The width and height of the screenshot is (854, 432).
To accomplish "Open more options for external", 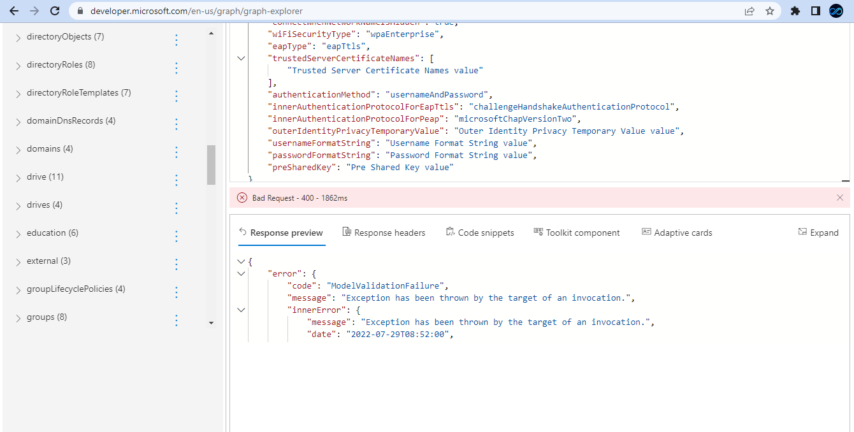I will click(x=177, y=264).
